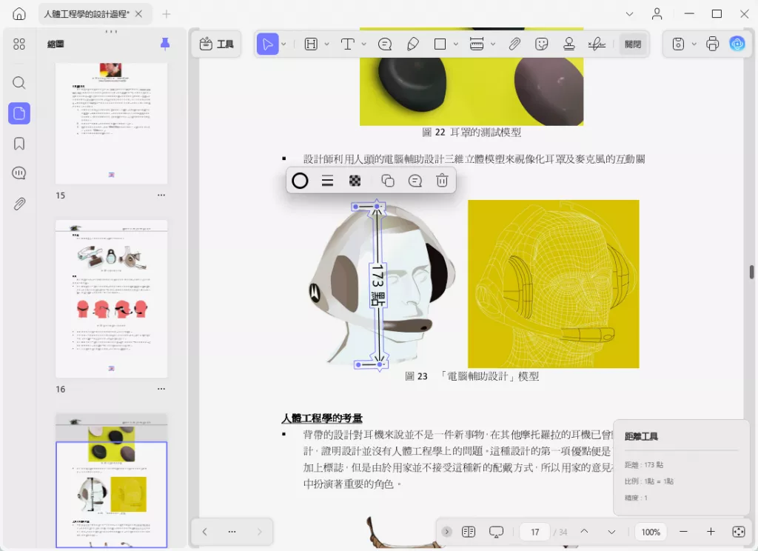Switch to the 人體工程學的設計過程 document tab
Screen dimensions: 758x551
tap(87, 14)
